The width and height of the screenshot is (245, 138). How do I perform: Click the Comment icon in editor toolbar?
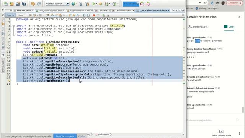coord(104,15)
